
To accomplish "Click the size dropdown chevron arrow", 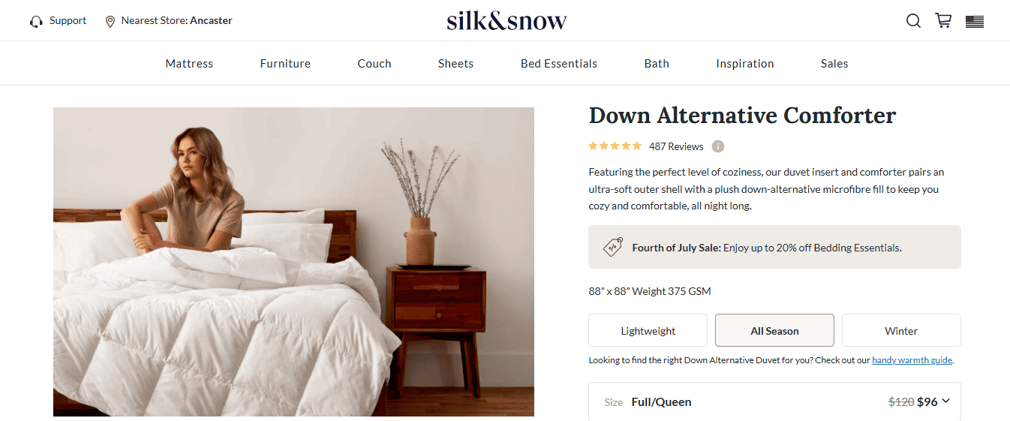I will pos(945,401).
